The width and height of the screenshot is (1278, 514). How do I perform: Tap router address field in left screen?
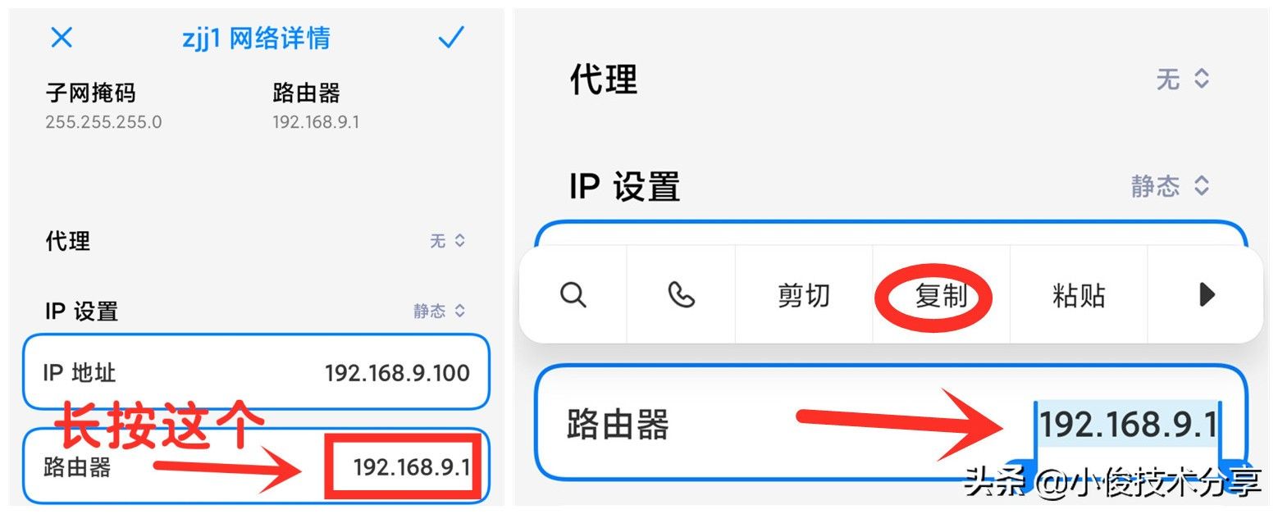[256, 466]
